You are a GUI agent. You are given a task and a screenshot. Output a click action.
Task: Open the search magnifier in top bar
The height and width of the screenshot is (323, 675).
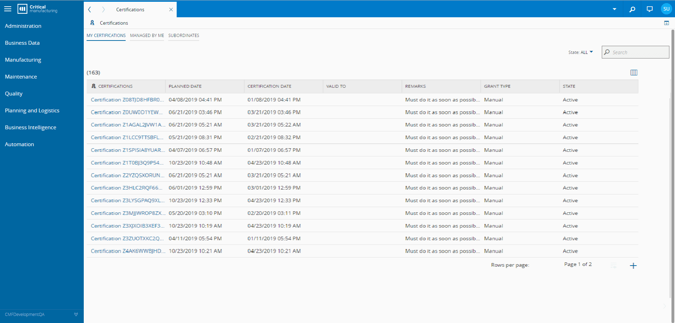coord(632,9)
